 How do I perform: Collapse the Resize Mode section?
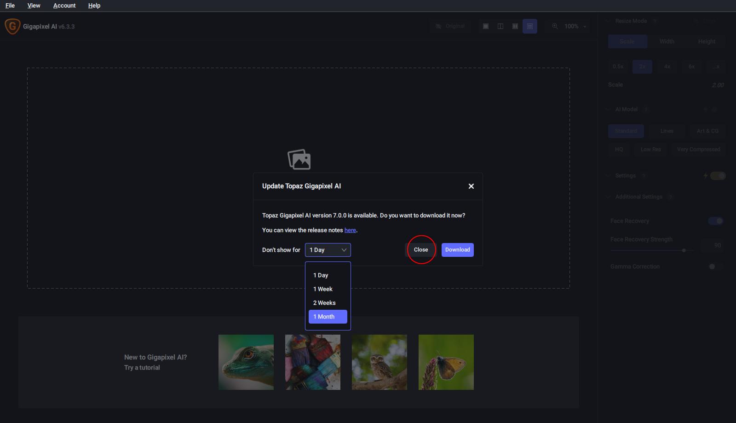tap(609, 21)
